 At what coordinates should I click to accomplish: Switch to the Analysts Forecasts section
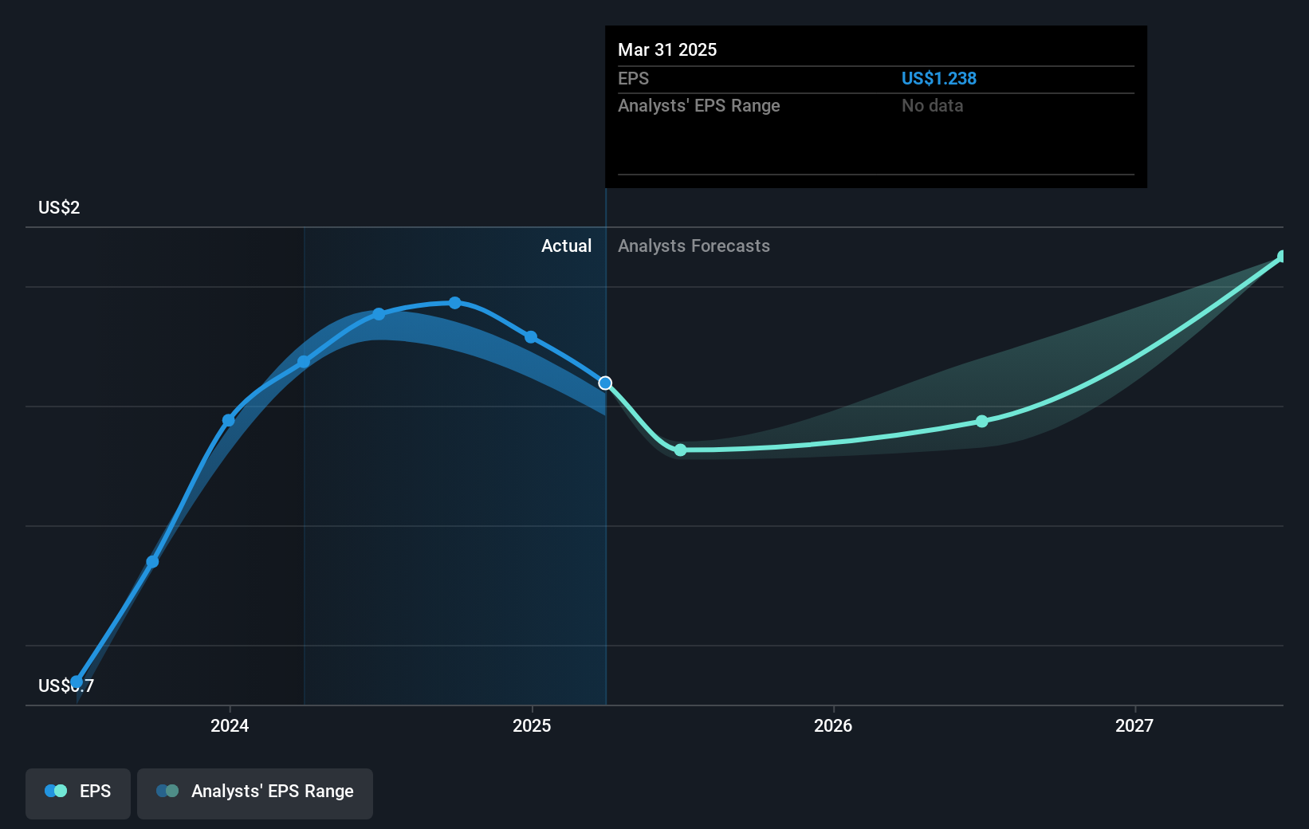(694, 246)
